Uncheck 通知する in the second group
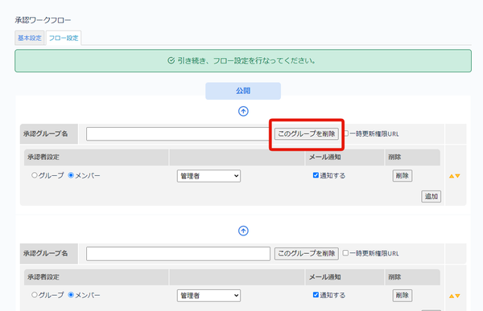483x311 pixels. (316, 295)
